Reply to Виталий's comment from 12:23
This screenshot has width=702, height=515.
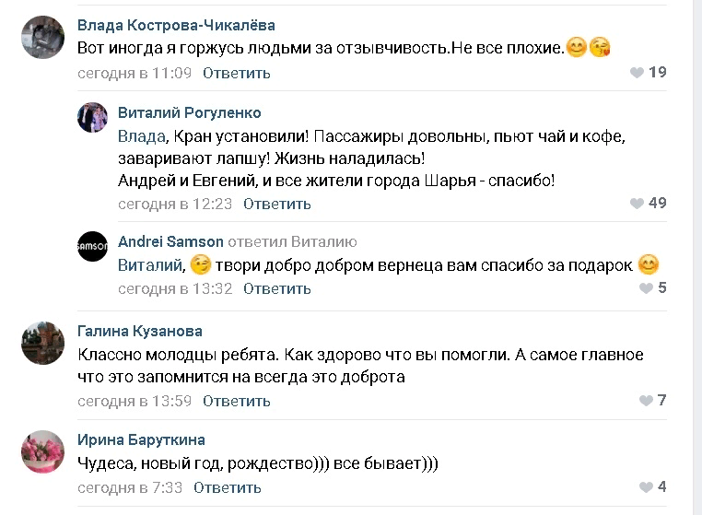(277, 204)
